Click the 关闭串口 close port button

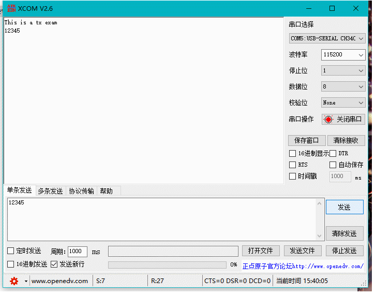pyautogui.click(x=343, y=119)
